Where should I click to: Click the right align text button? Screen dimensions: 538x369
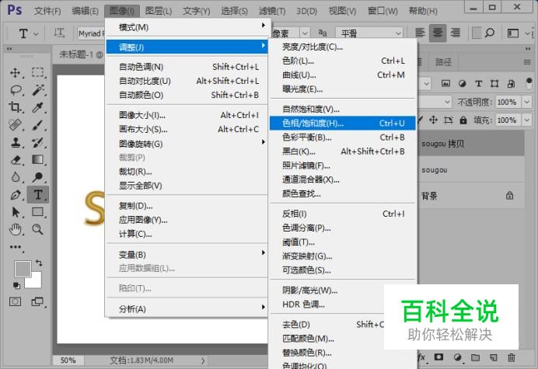[x=456, y=33]
